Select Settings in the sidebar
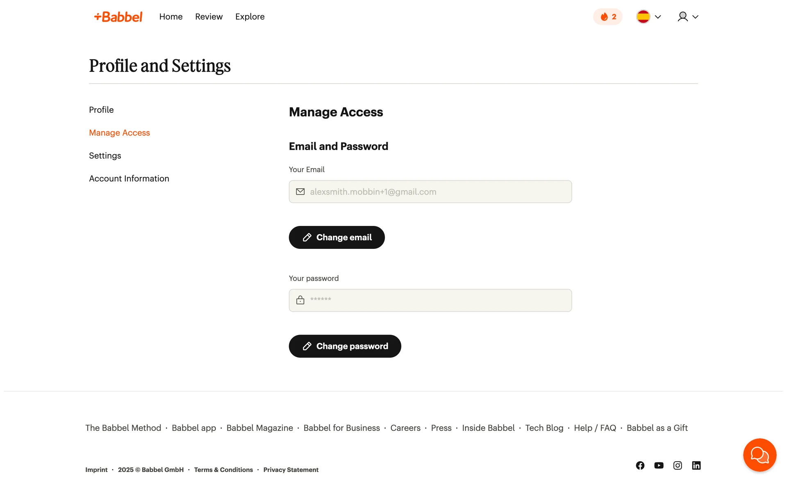Screen dimensions: 787x492 point(105,156)
